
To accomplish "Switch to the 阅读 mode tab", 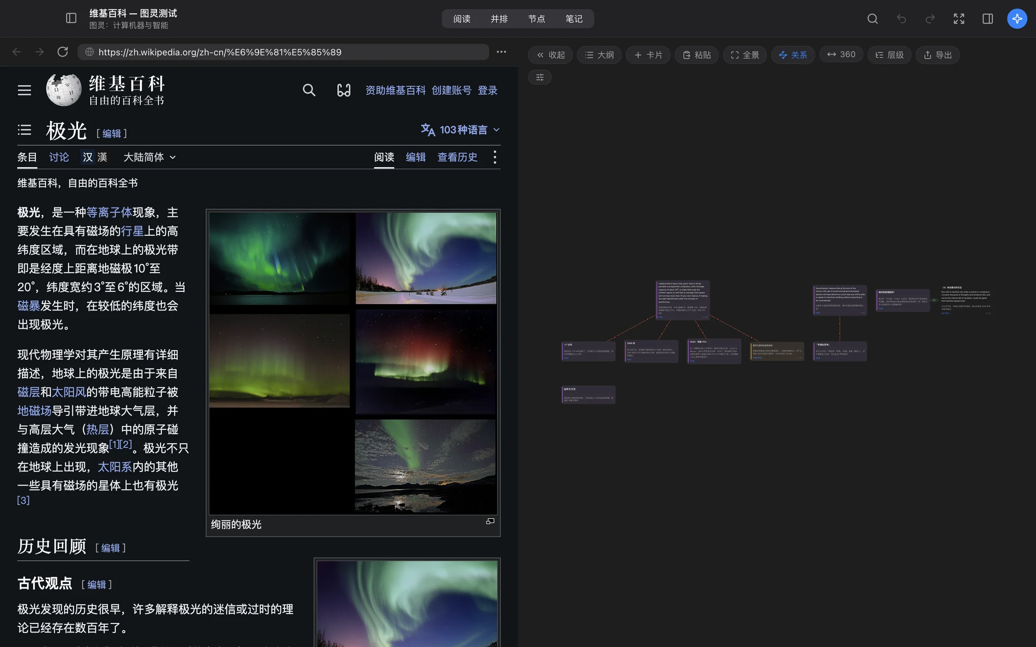I will [461, 19].
